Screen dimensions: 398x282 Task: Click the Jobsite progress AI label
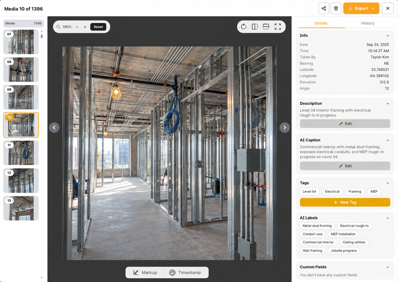(x=343, y=251)
